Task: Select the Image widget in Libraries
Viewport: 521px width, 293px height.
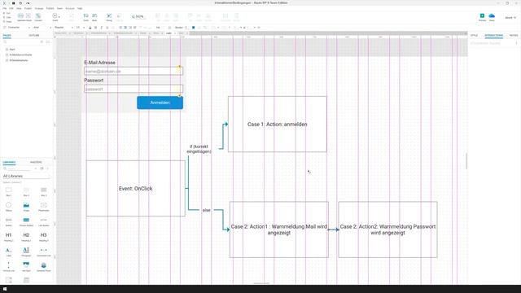Action: click(26, 206)
